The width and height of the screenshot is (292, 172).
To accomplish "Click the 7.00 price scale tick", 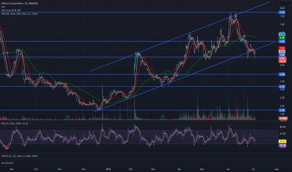I will [x=282, y=24].
